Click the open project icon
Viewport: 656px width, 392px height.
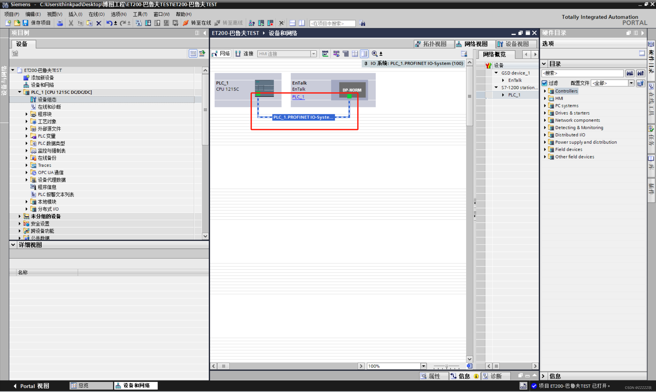coord(17,23)
